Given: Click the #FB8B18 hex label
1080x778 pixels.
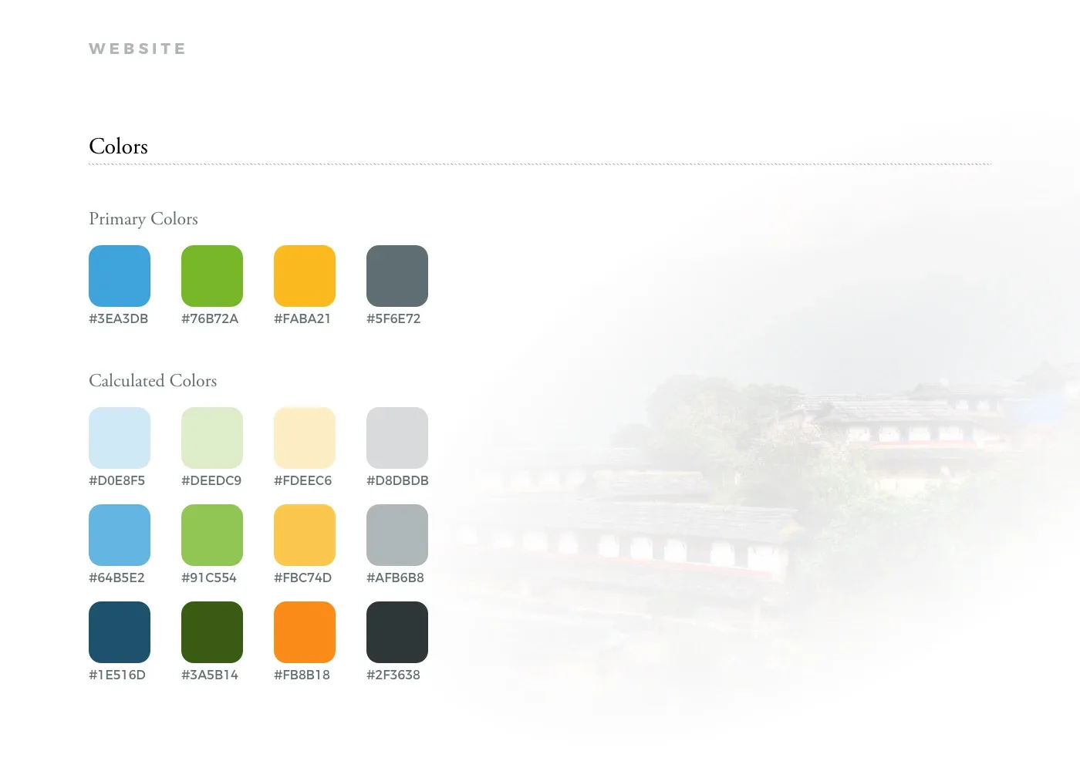Looking at the screenshot, I should (302, 675).
